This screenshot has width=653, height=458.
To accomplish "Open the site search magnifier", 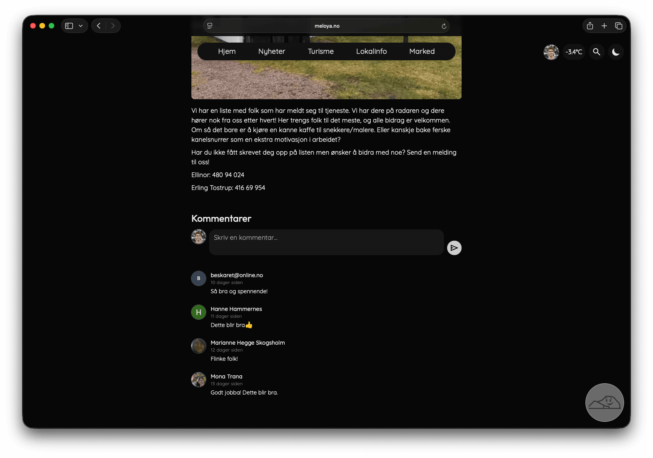I will pyautogui.click(x=596, y=52).
